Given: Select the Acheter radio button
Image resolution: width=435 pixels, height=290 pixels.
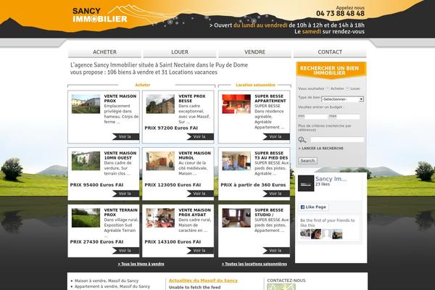Looking at the screenshot, I should [328, 88].
